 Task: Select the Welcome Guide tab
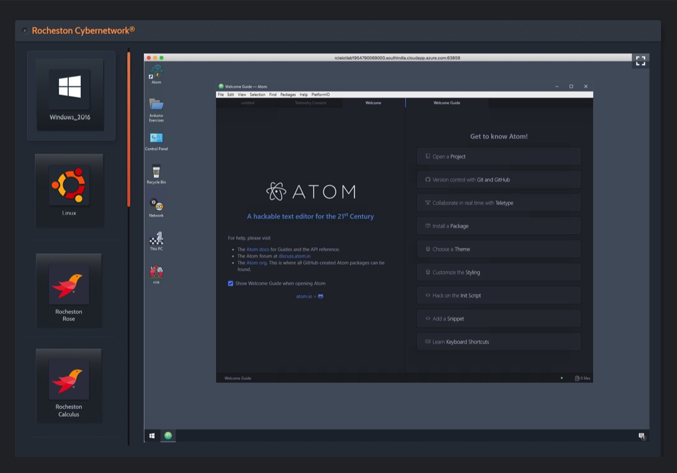click(x=447, y=103)
